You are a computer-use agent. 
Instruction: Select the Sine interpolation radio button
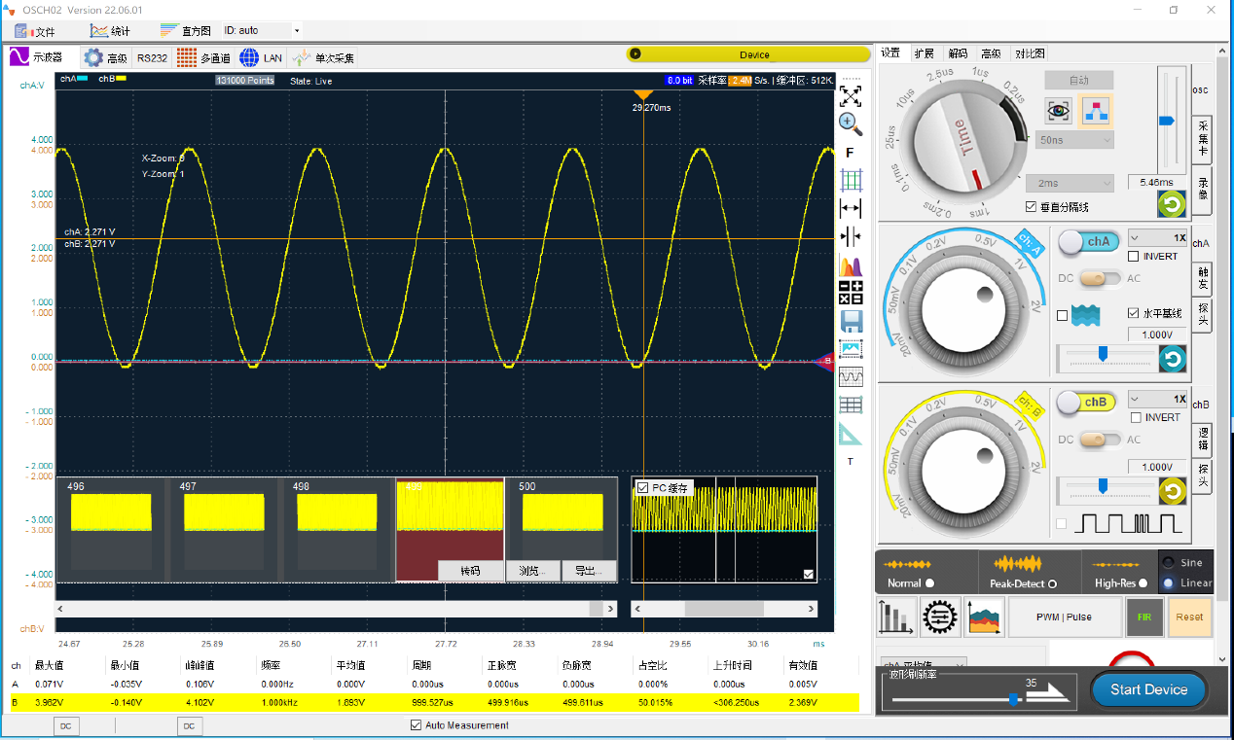1168,563
